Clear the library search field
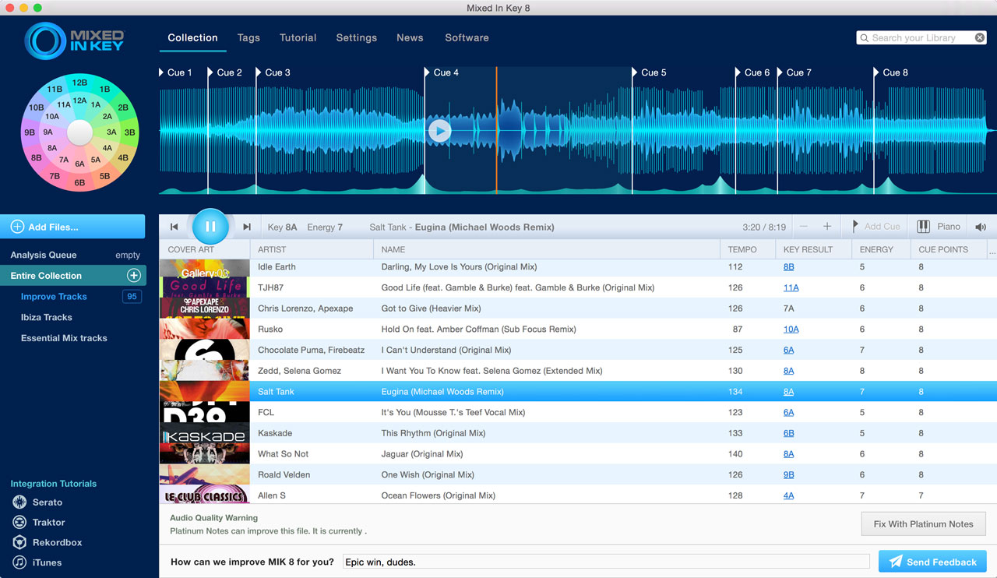The image size is (997, 578). click(980, 37)
